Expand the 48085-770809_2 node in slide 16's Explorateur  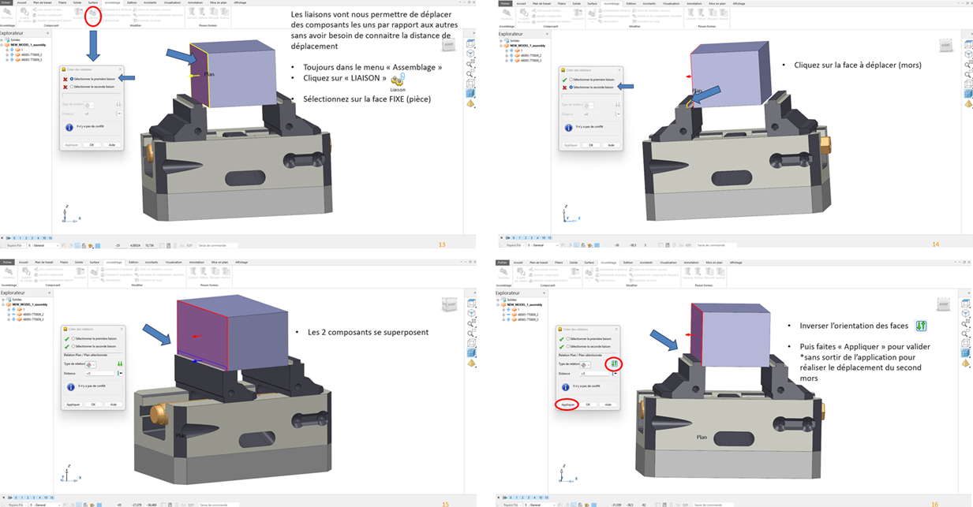505,315
